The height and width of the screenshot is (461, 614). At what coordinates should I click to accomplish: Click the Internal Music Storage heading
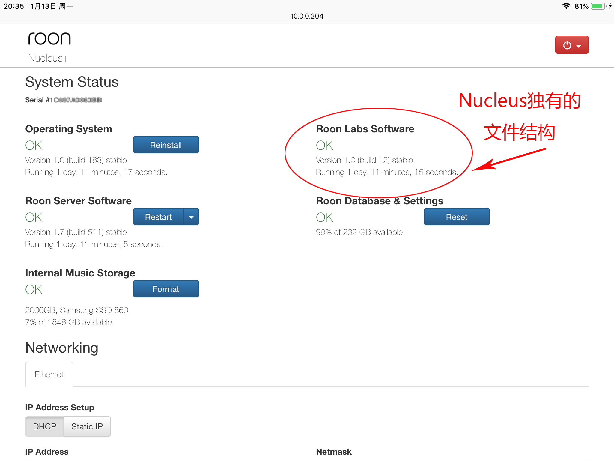pyautogui.click(x=80, y=273)
